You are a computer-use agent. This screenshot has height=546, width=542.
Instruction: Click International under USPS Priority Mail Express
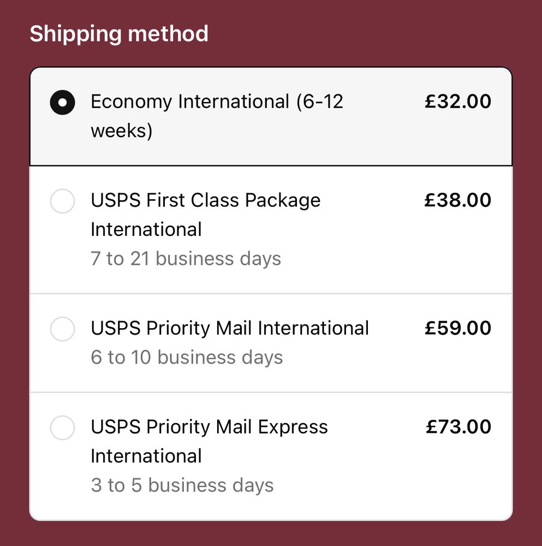point(146,456)
